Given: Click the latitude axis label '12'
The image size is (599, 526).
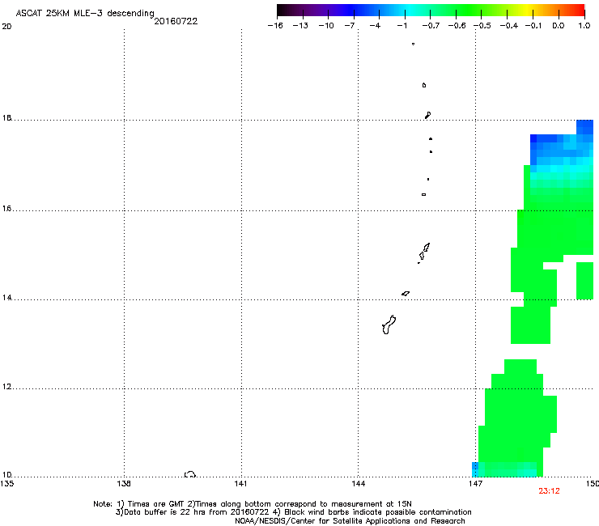Looking at the screenshot, I should pos(6,387).
